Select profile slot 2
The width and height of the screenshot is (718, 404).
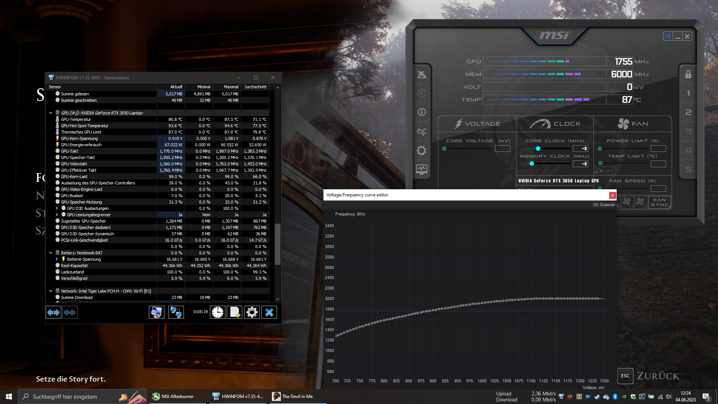(688, 112)
